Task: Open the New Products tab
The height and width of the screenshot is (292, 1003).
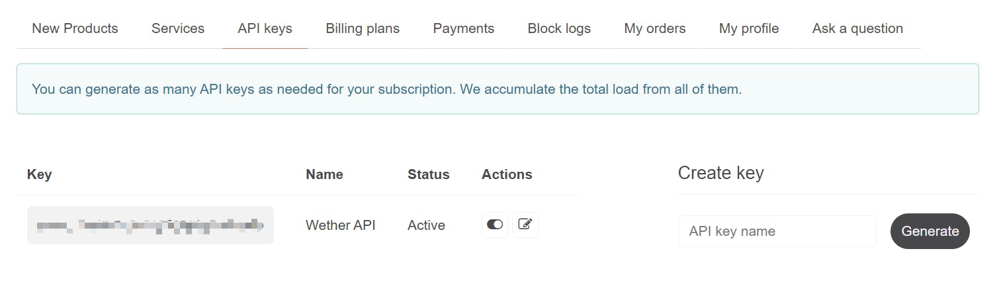Action: tap(75, 28)
